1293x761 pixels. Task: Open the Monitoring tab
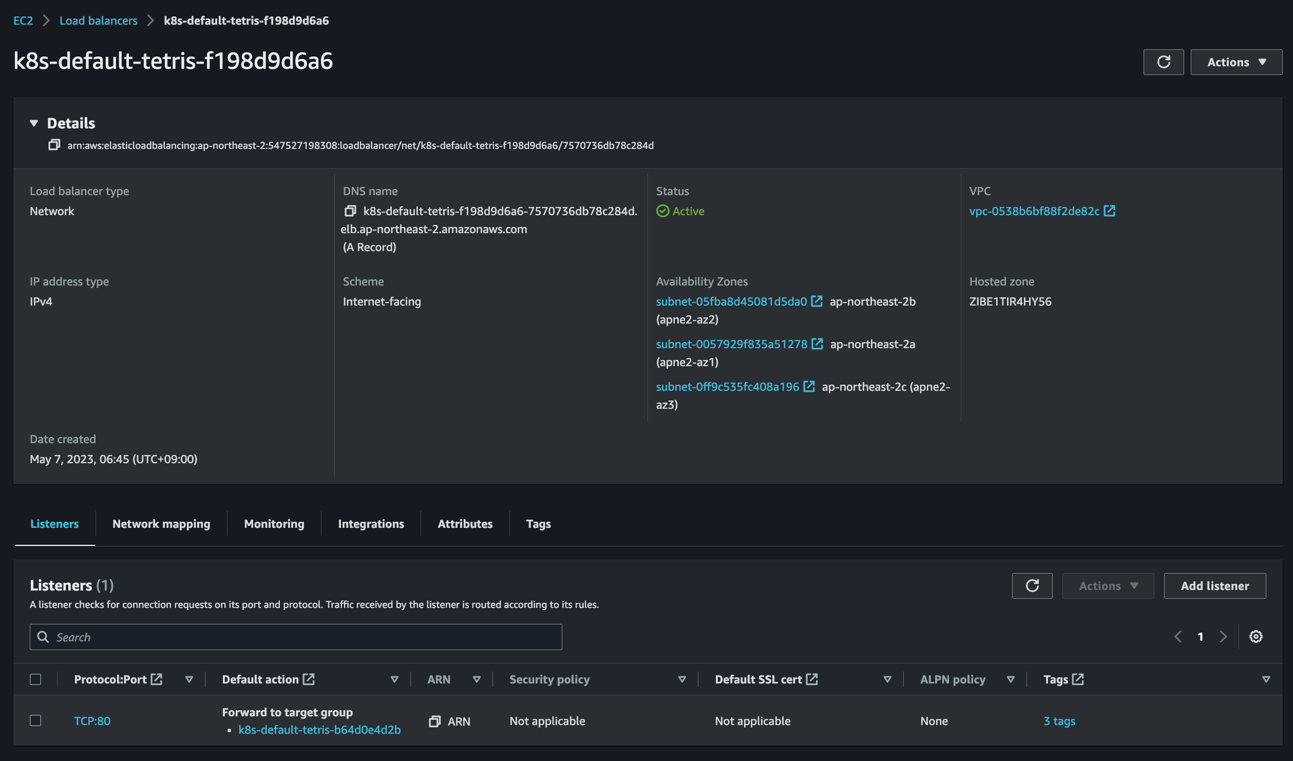click(274, 524)
